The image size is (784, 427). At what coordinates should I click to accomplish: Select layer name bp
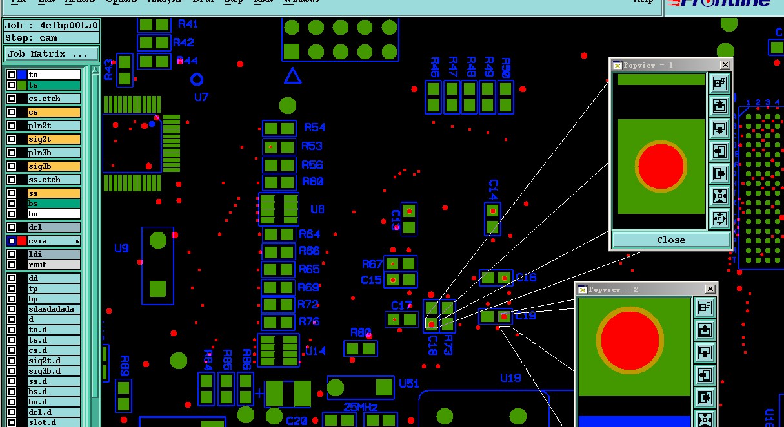coord(54,299)
